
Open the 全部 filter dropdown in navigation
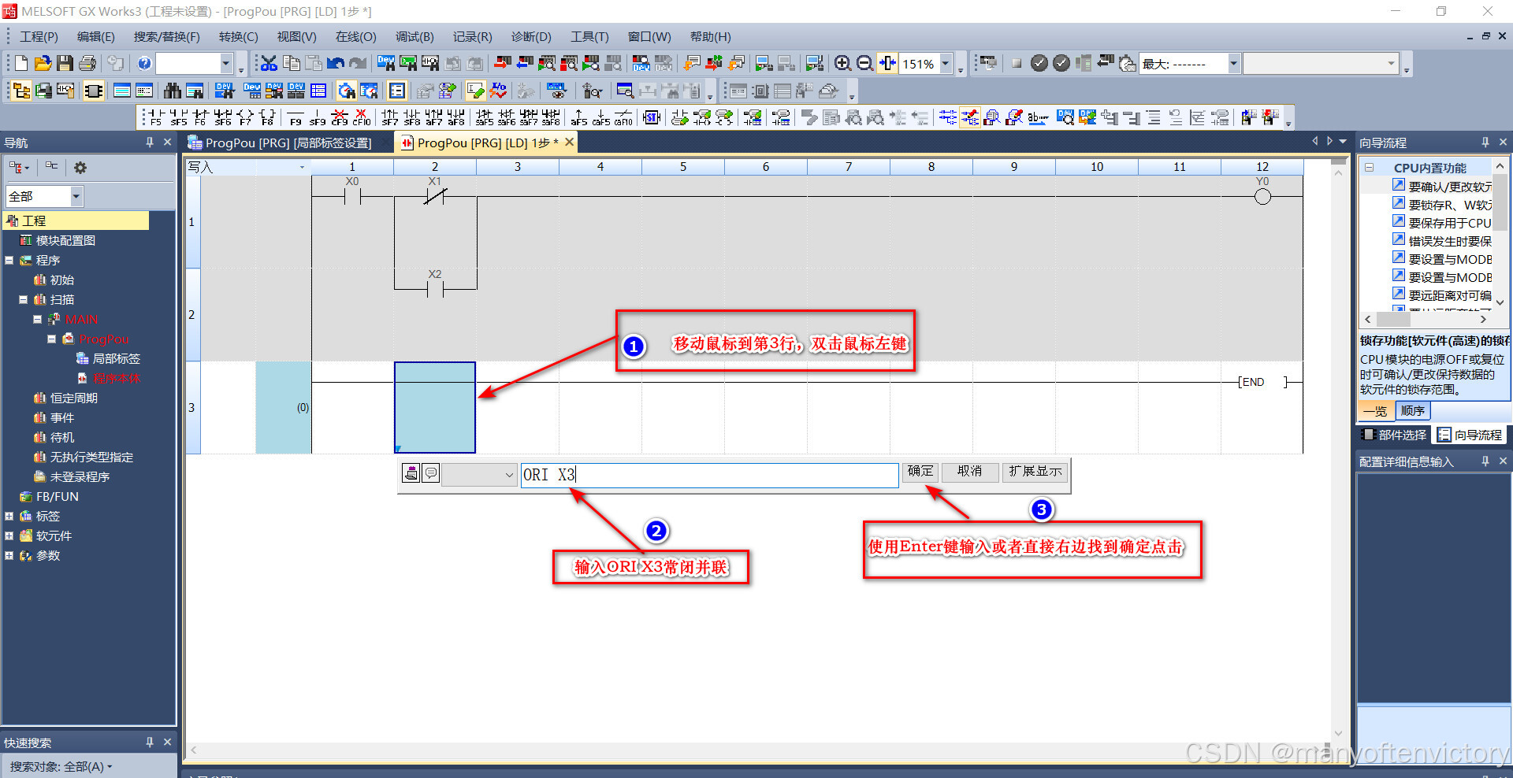pos(76,196)
